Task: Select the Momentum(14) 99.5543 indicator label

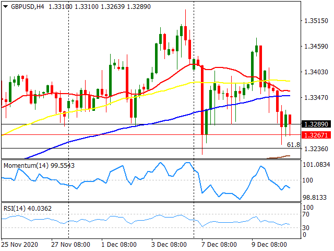Action: tap(39, 166)
